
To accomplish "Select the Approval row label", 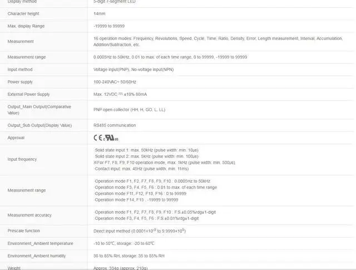I will [x=16, y=138].
